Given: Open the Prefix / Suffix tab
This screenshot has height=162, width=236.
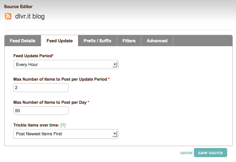Looking at the screenshot, I should [x=97, y=41].
